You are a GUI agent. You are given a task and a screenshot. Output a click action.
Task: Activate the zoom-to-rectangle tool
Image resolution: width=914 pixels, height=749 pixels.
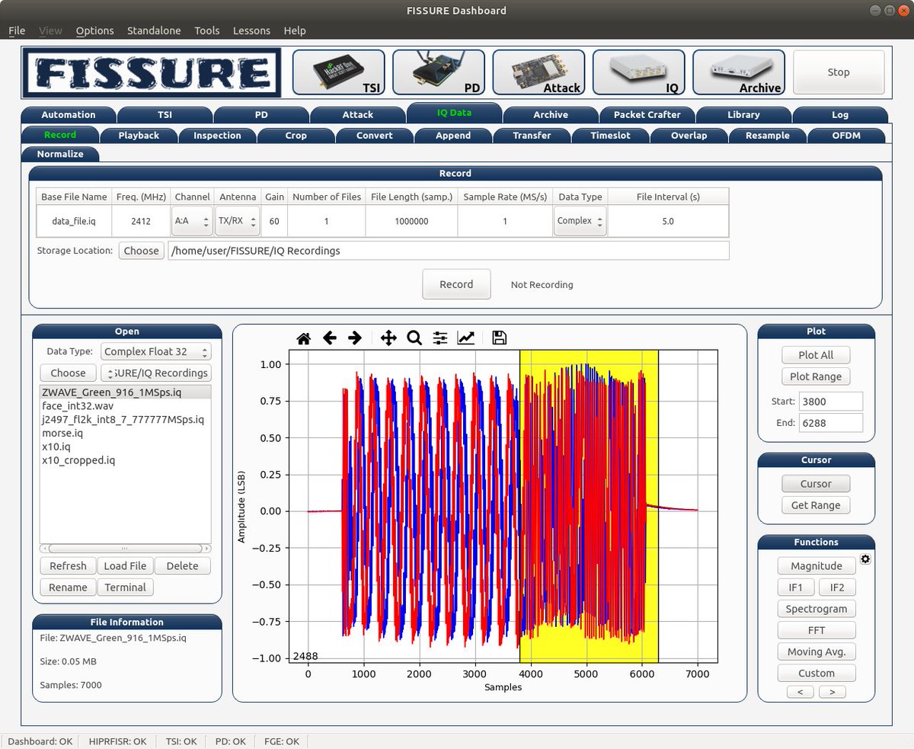coord(415,338)
